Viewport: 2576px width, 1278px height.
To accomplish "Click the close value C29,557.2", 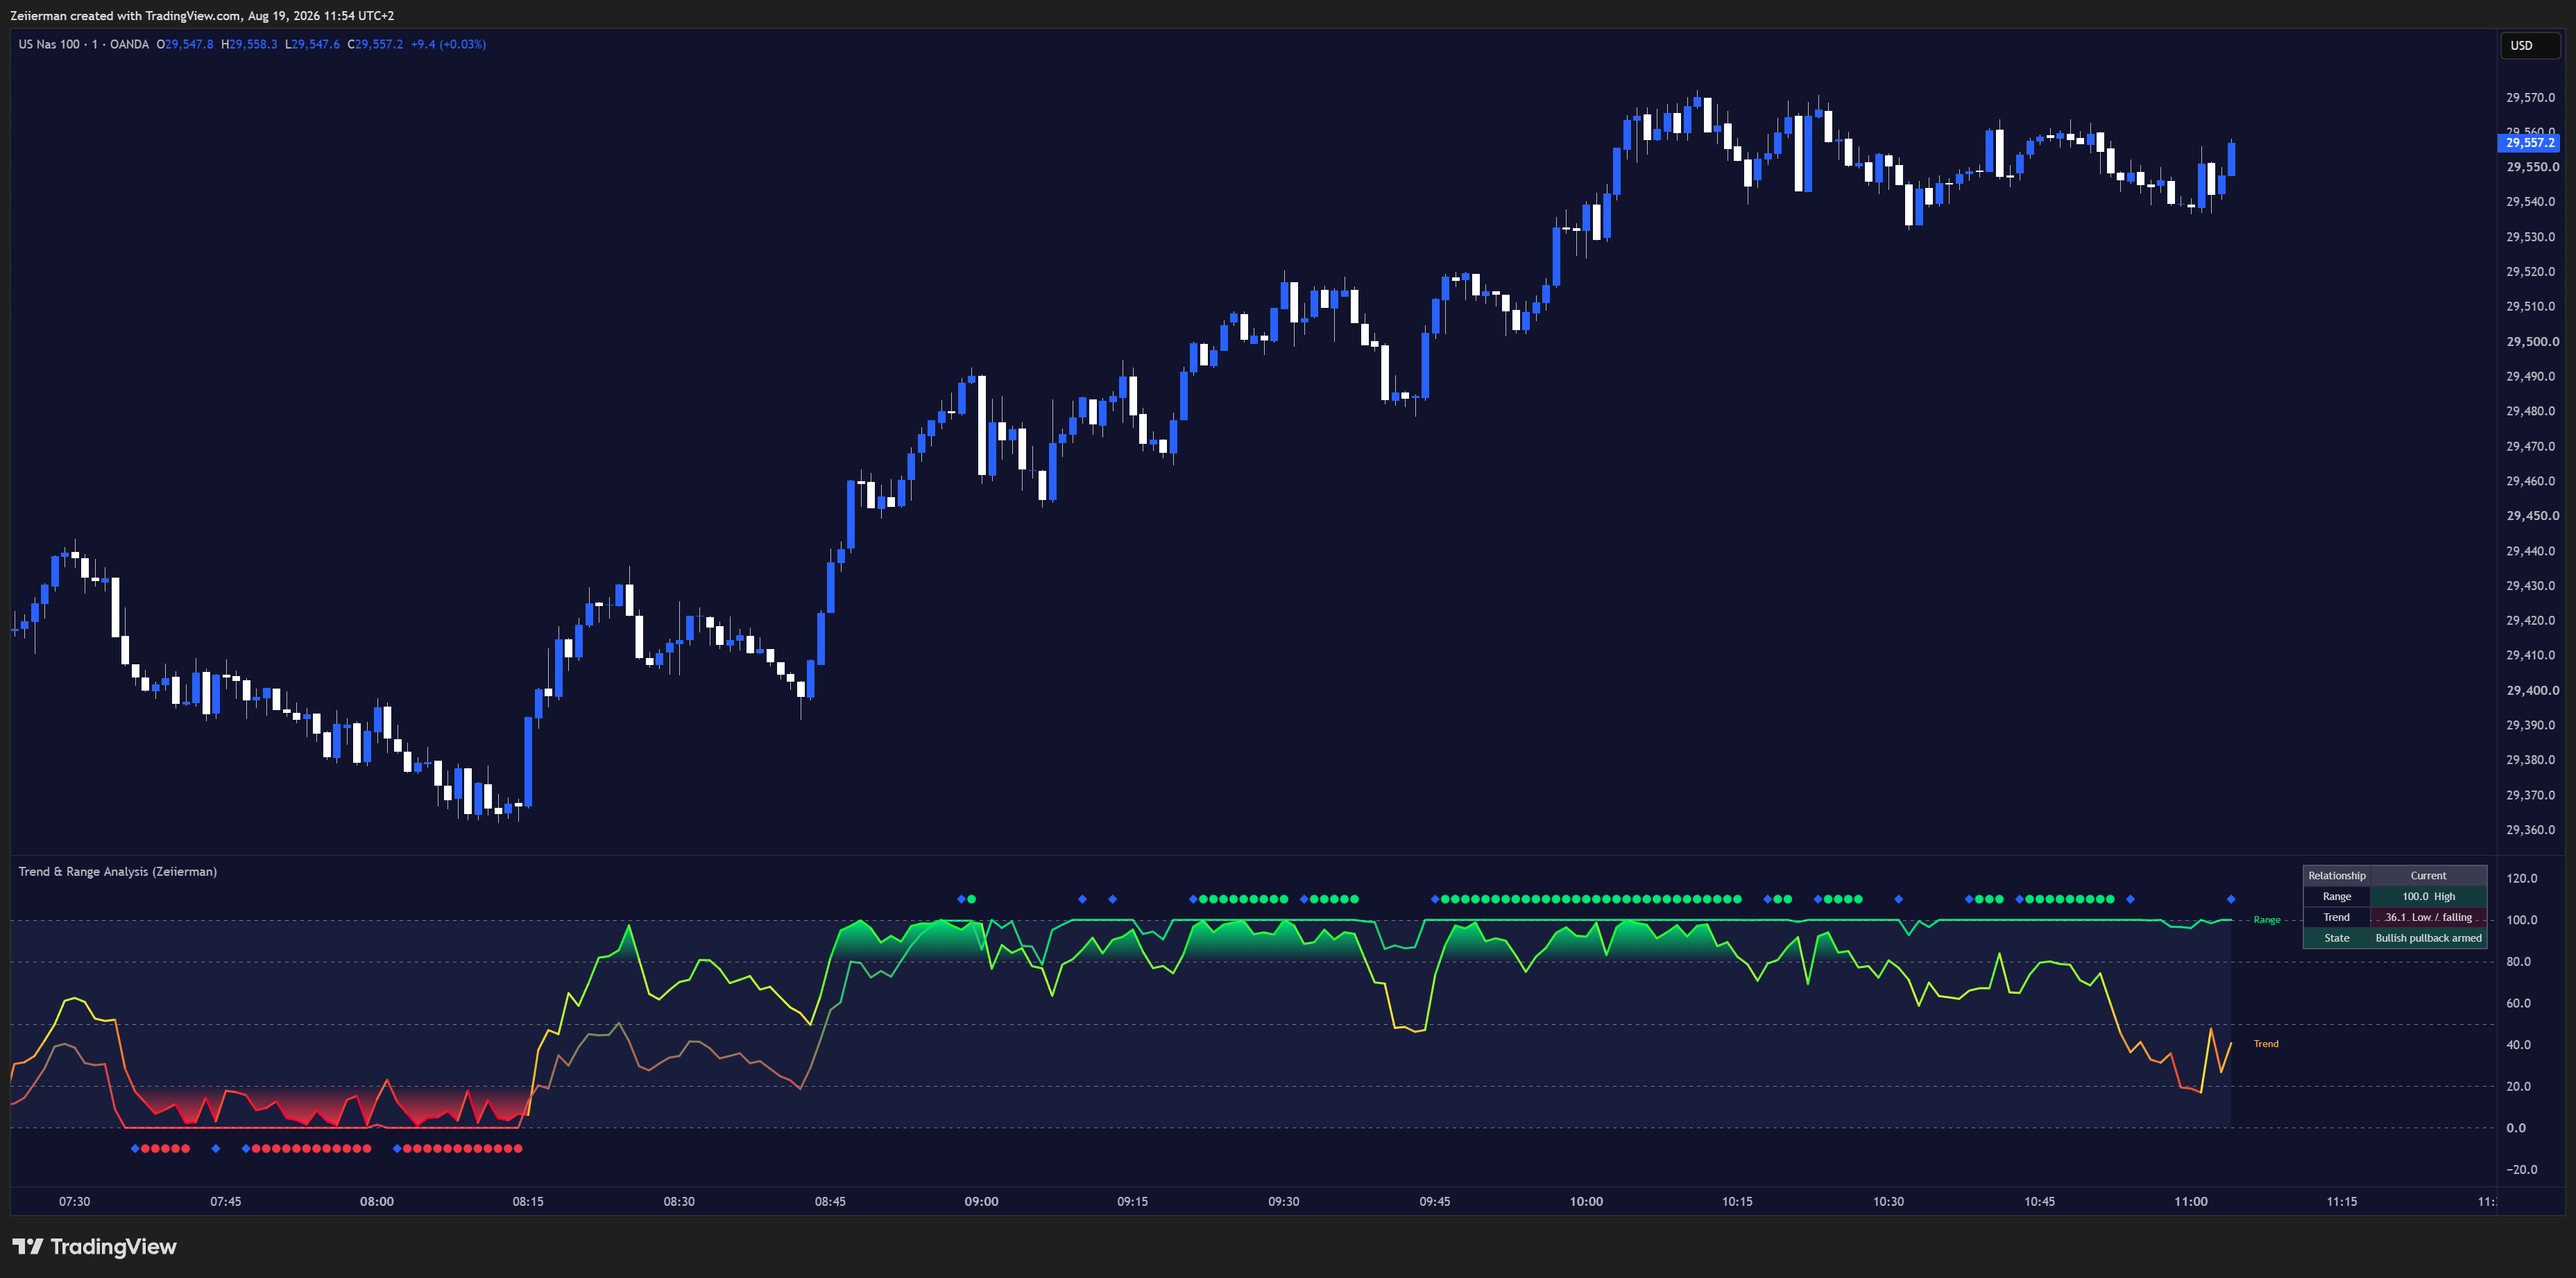I will pyautogui.click(x=375, y=44).
